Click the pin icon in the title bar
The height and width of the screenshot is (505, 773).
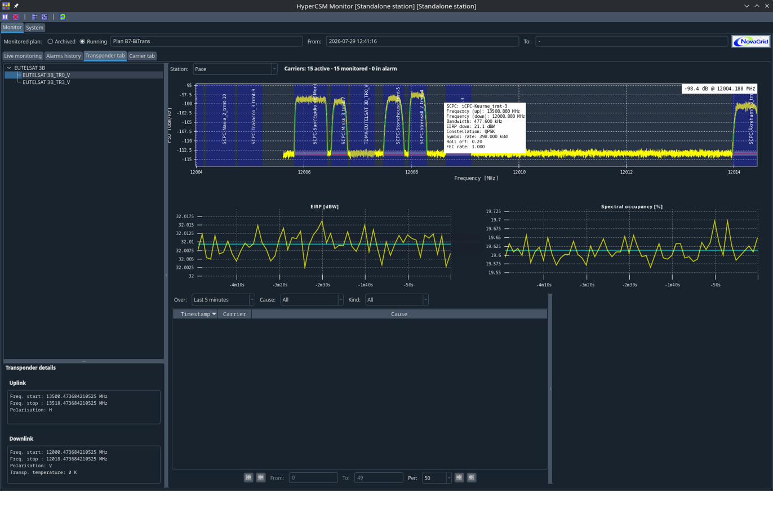[x=16, y=6]
